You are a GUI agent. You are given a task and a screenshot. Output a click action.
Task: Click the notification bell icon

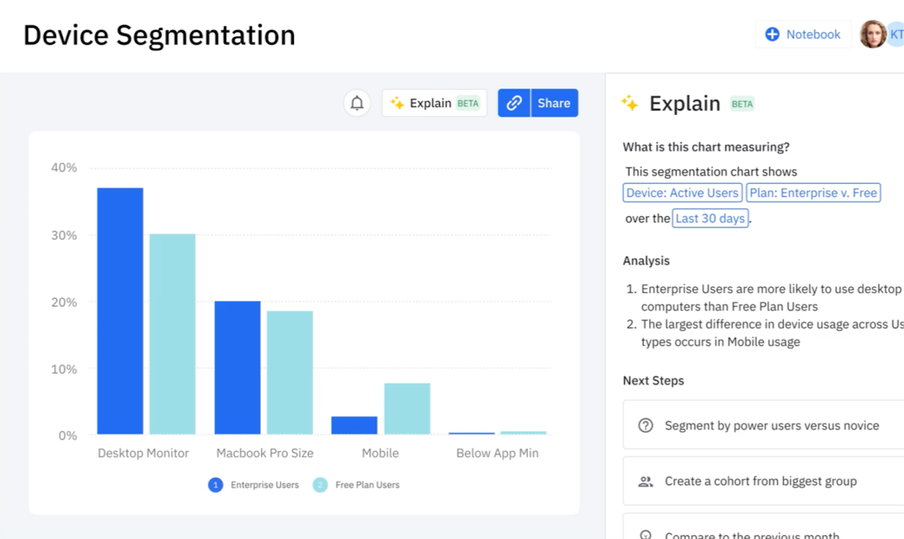pos(357,103)
